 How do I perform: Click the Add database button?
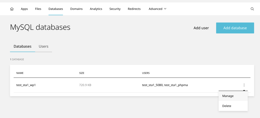(x=235, y=28)
